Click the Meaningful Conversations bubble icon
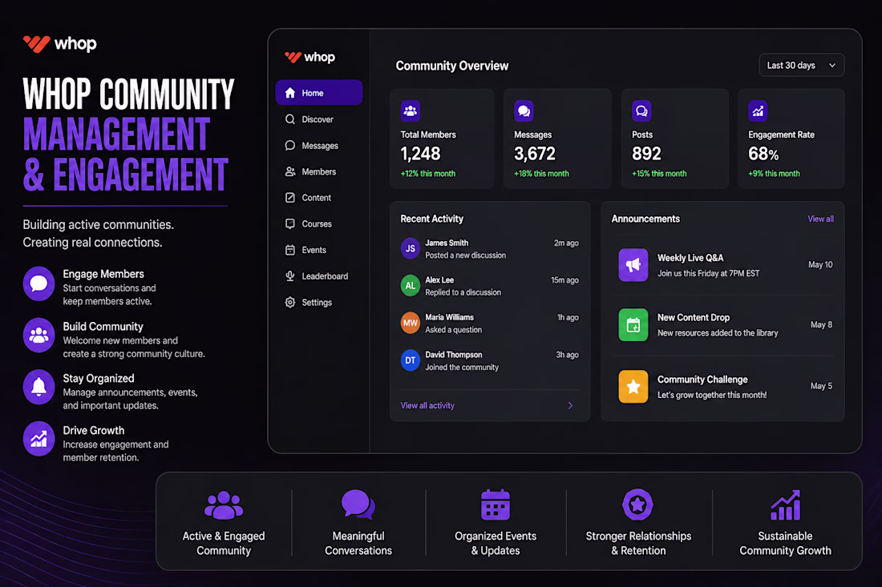This screenshot has height=587, width=882. 358,505
